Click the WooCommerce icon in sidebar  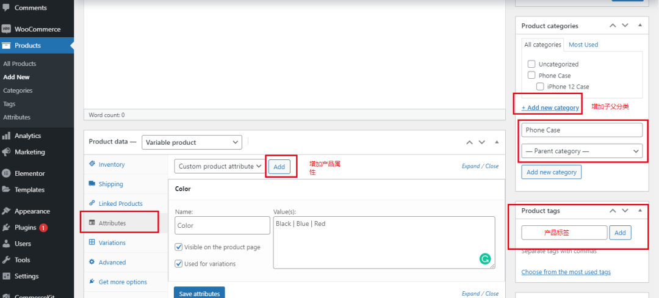click(6, 29)
